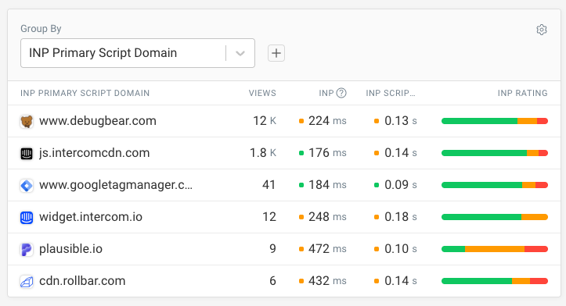
Task: Click the rating bar for cdn.rollbar.com
Action: coord(495,281)
